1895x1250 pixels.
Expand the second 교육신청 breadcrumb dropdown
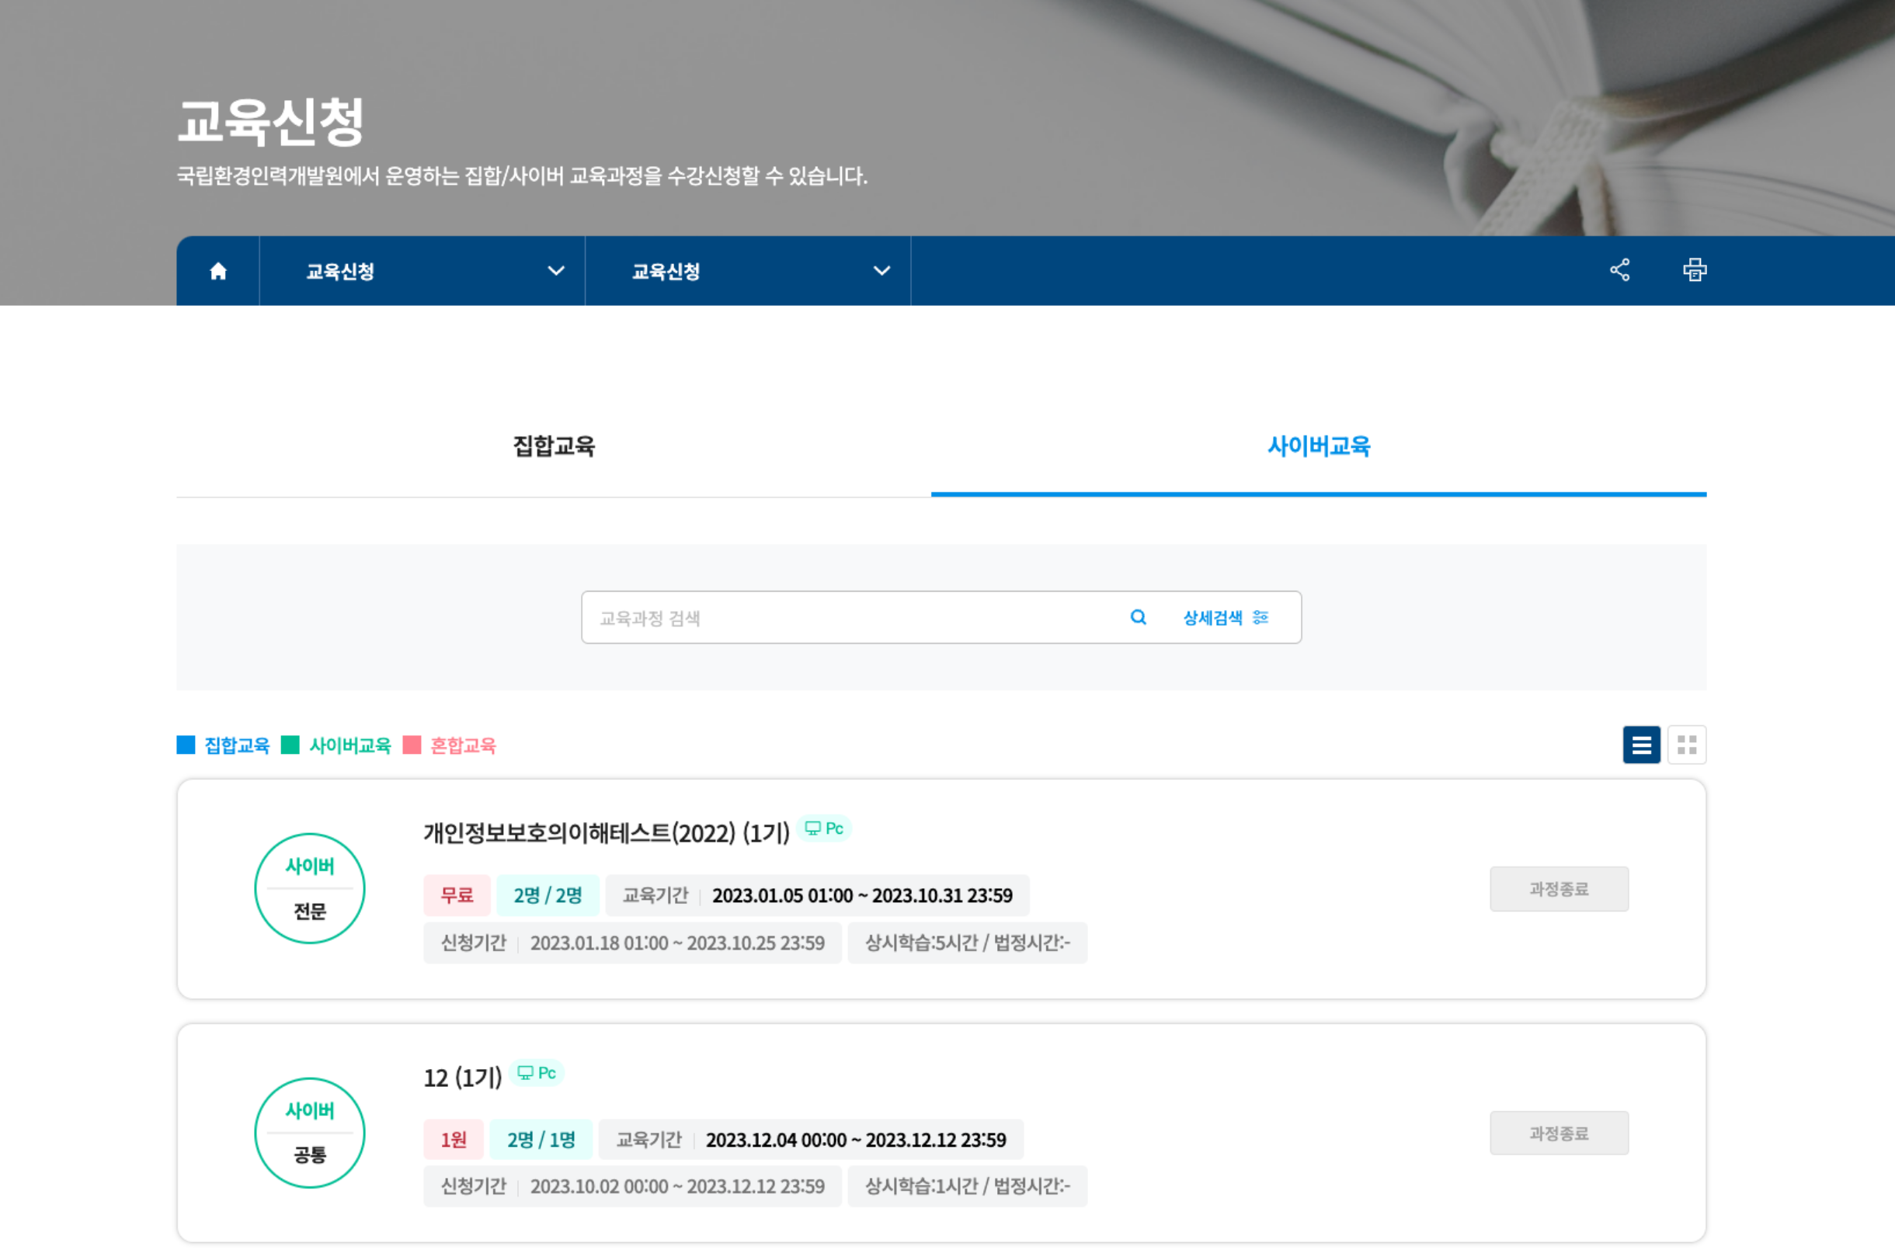click(881, 271)
